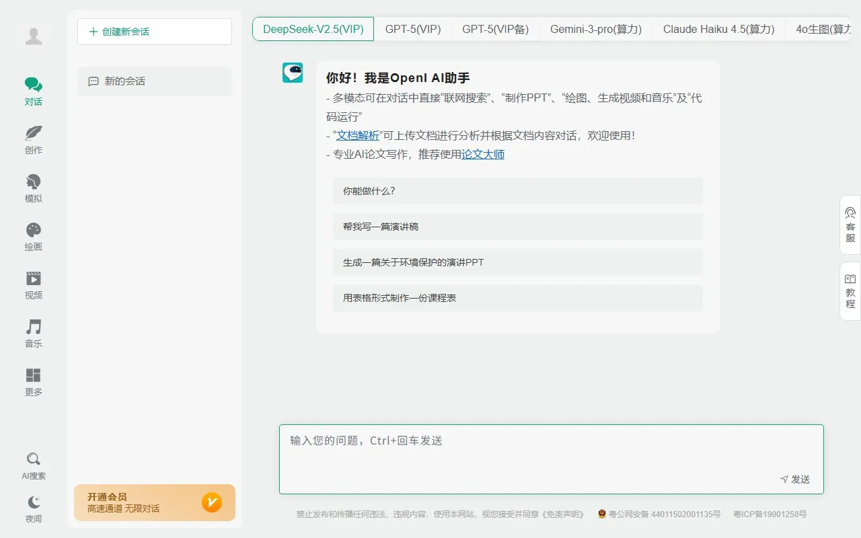Select the 新的会话 conversation item
Image resolution: width=861 pixels, height=538 pixels.
click(154, 81)
